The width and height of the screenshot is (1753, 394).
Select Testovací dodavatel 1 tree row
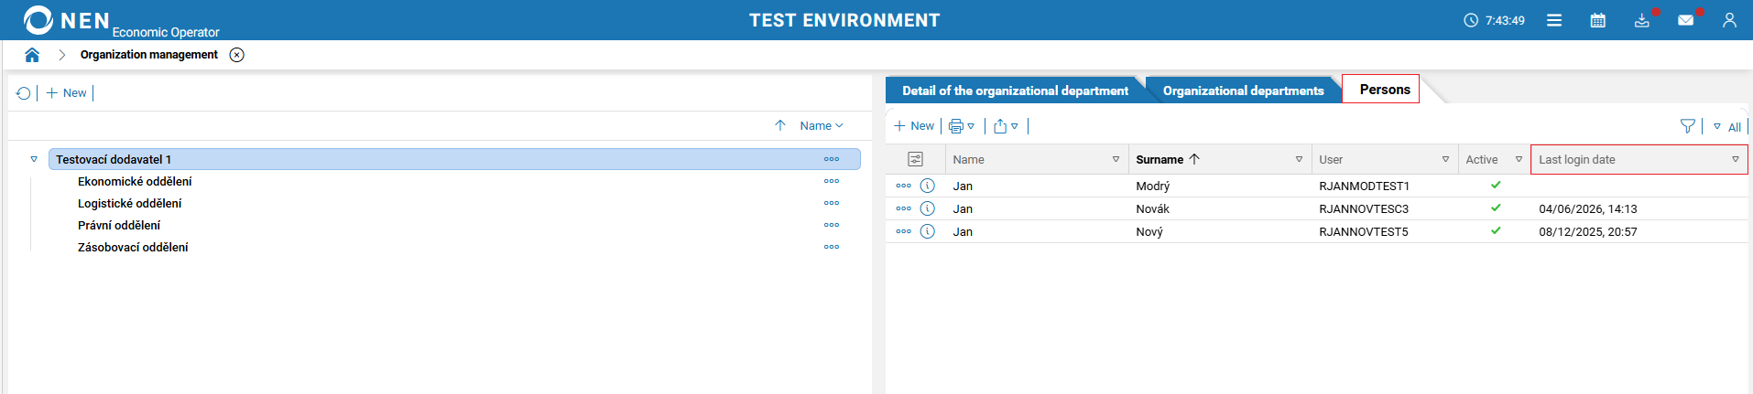pyautogui.click(x=454, y=159)
